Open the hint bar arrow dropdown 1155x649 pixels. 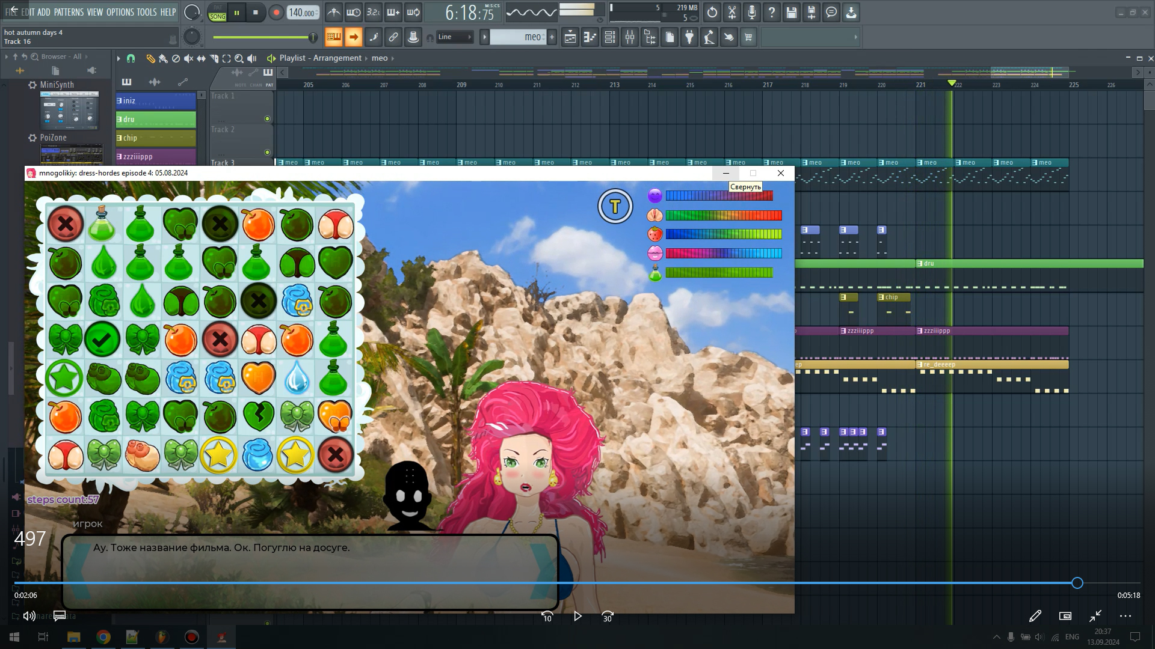855,37
